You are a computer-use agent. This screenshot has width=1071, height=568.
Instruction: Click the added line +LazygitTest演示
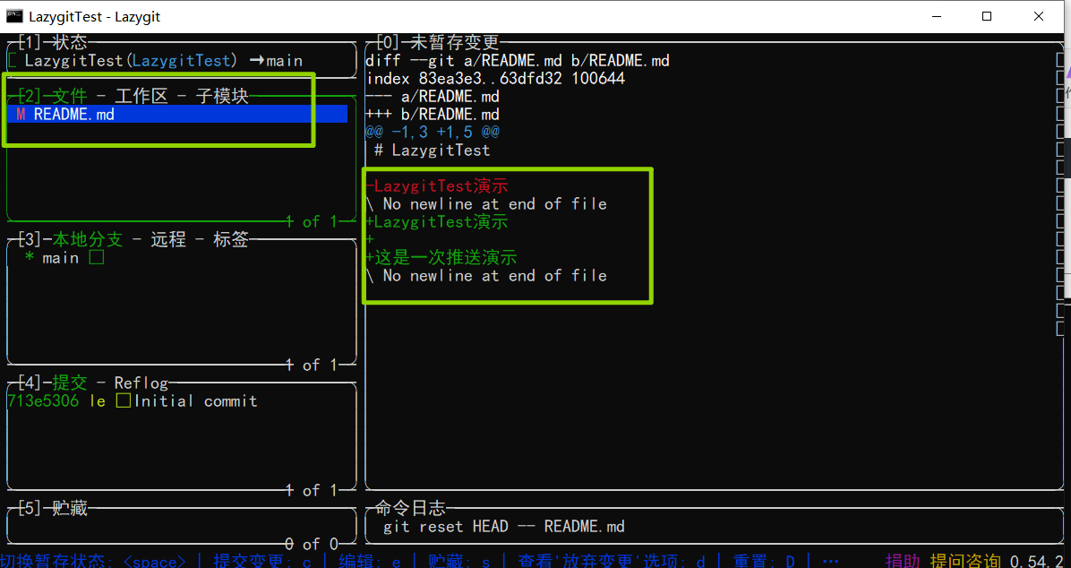coord(437,221)
